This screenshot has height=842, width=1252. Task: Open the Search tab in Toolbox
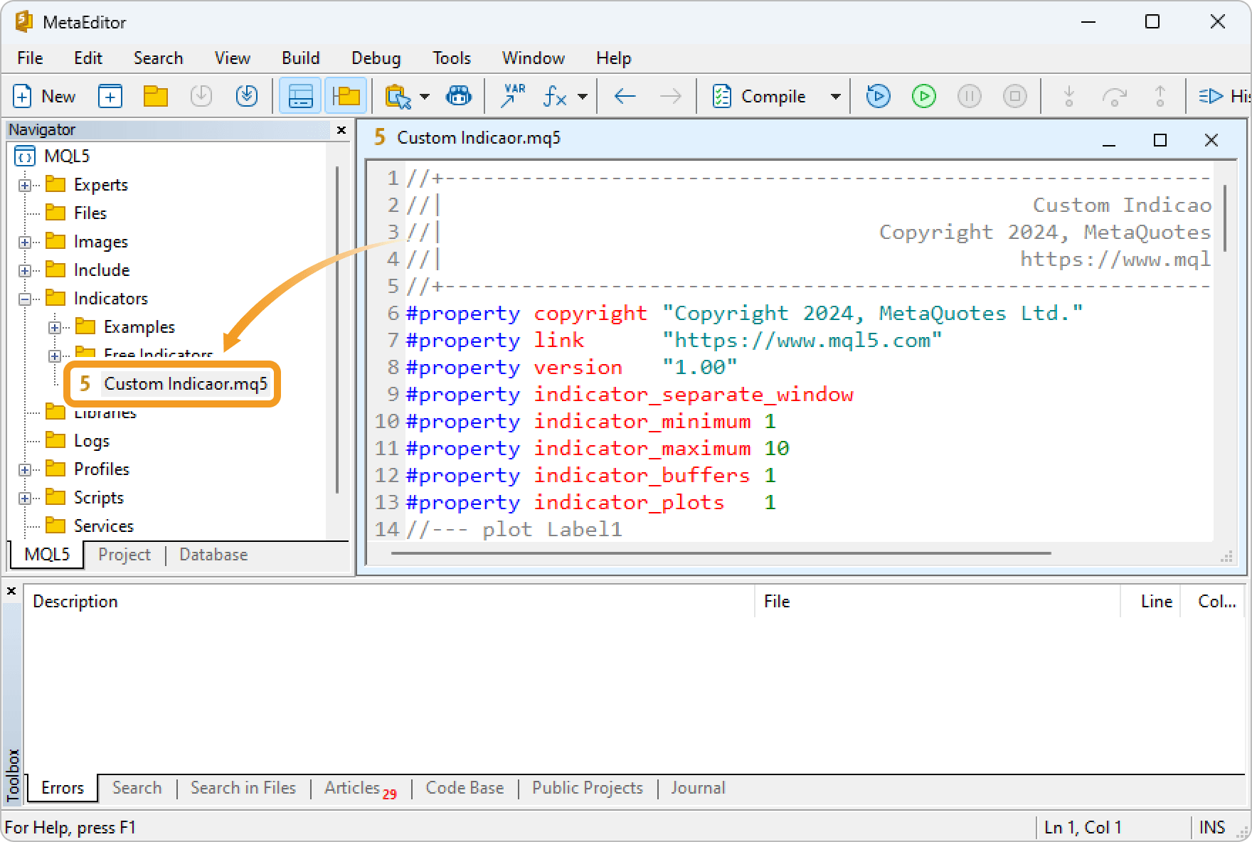click(137, 788)
